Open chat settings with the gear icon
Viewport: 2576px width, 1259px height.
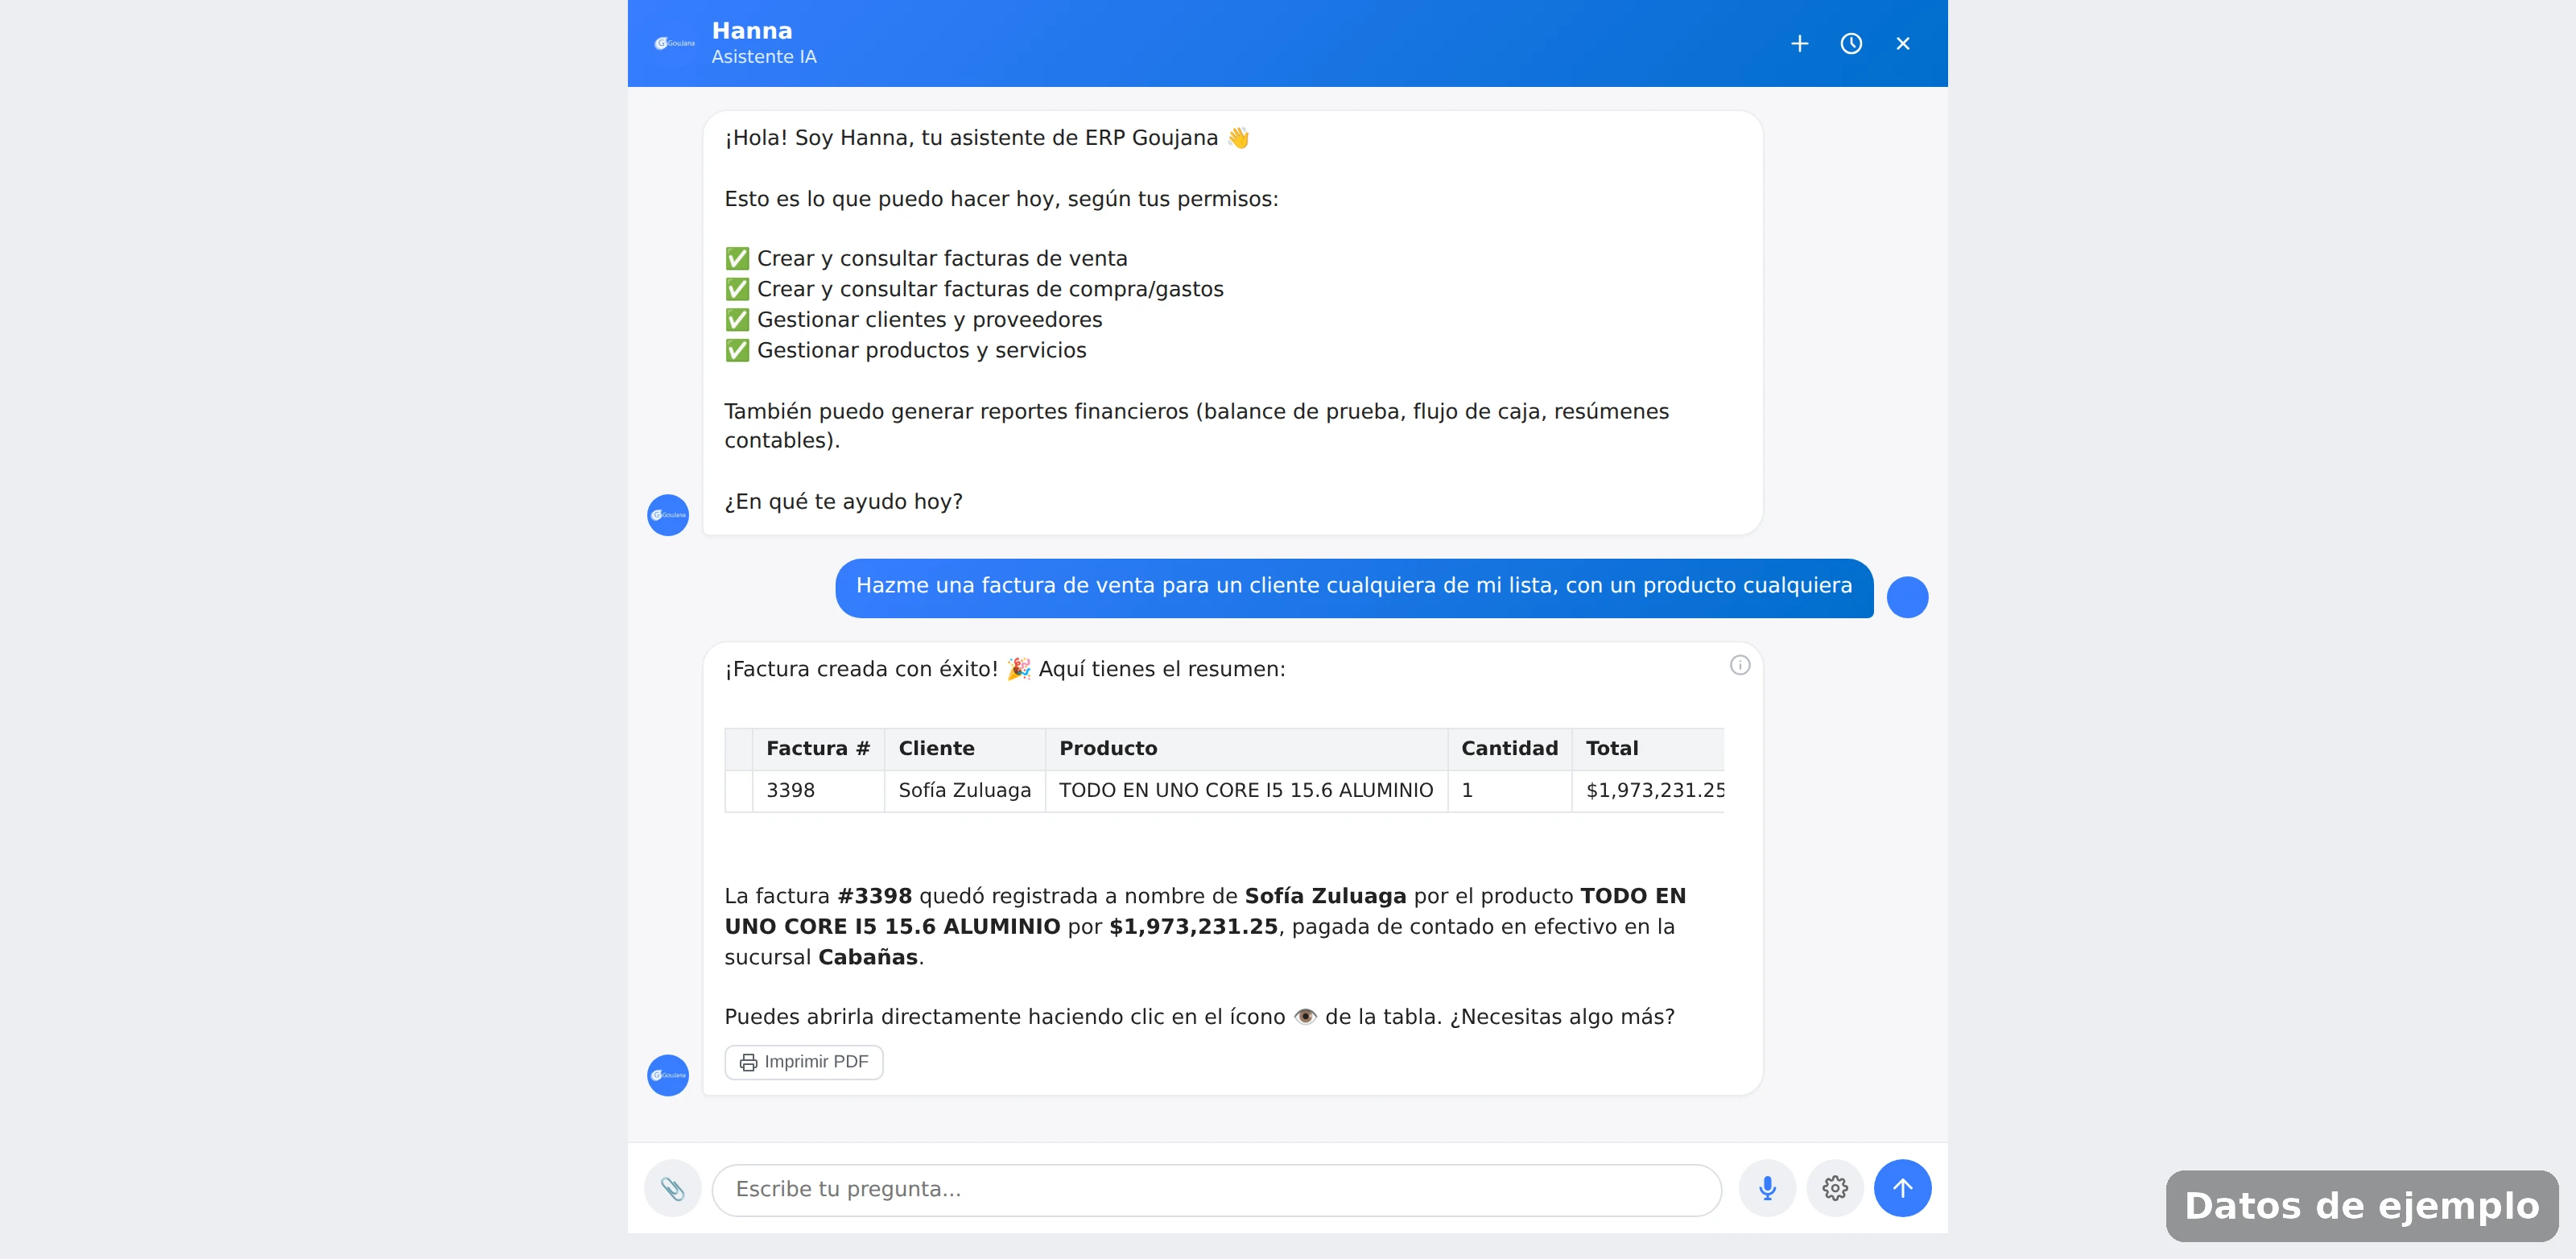pyautogui.click(x=1835, y=1188)
